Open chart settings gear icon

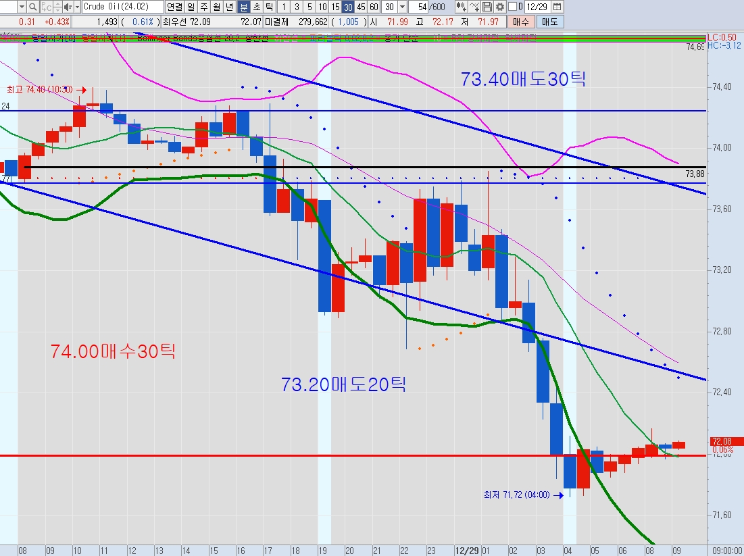(500, 7)
